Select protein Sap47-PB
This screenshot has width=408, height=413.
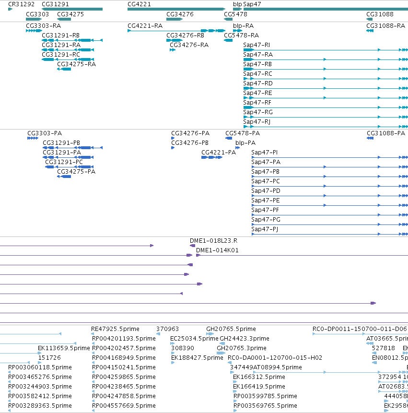tap(265, 172)
